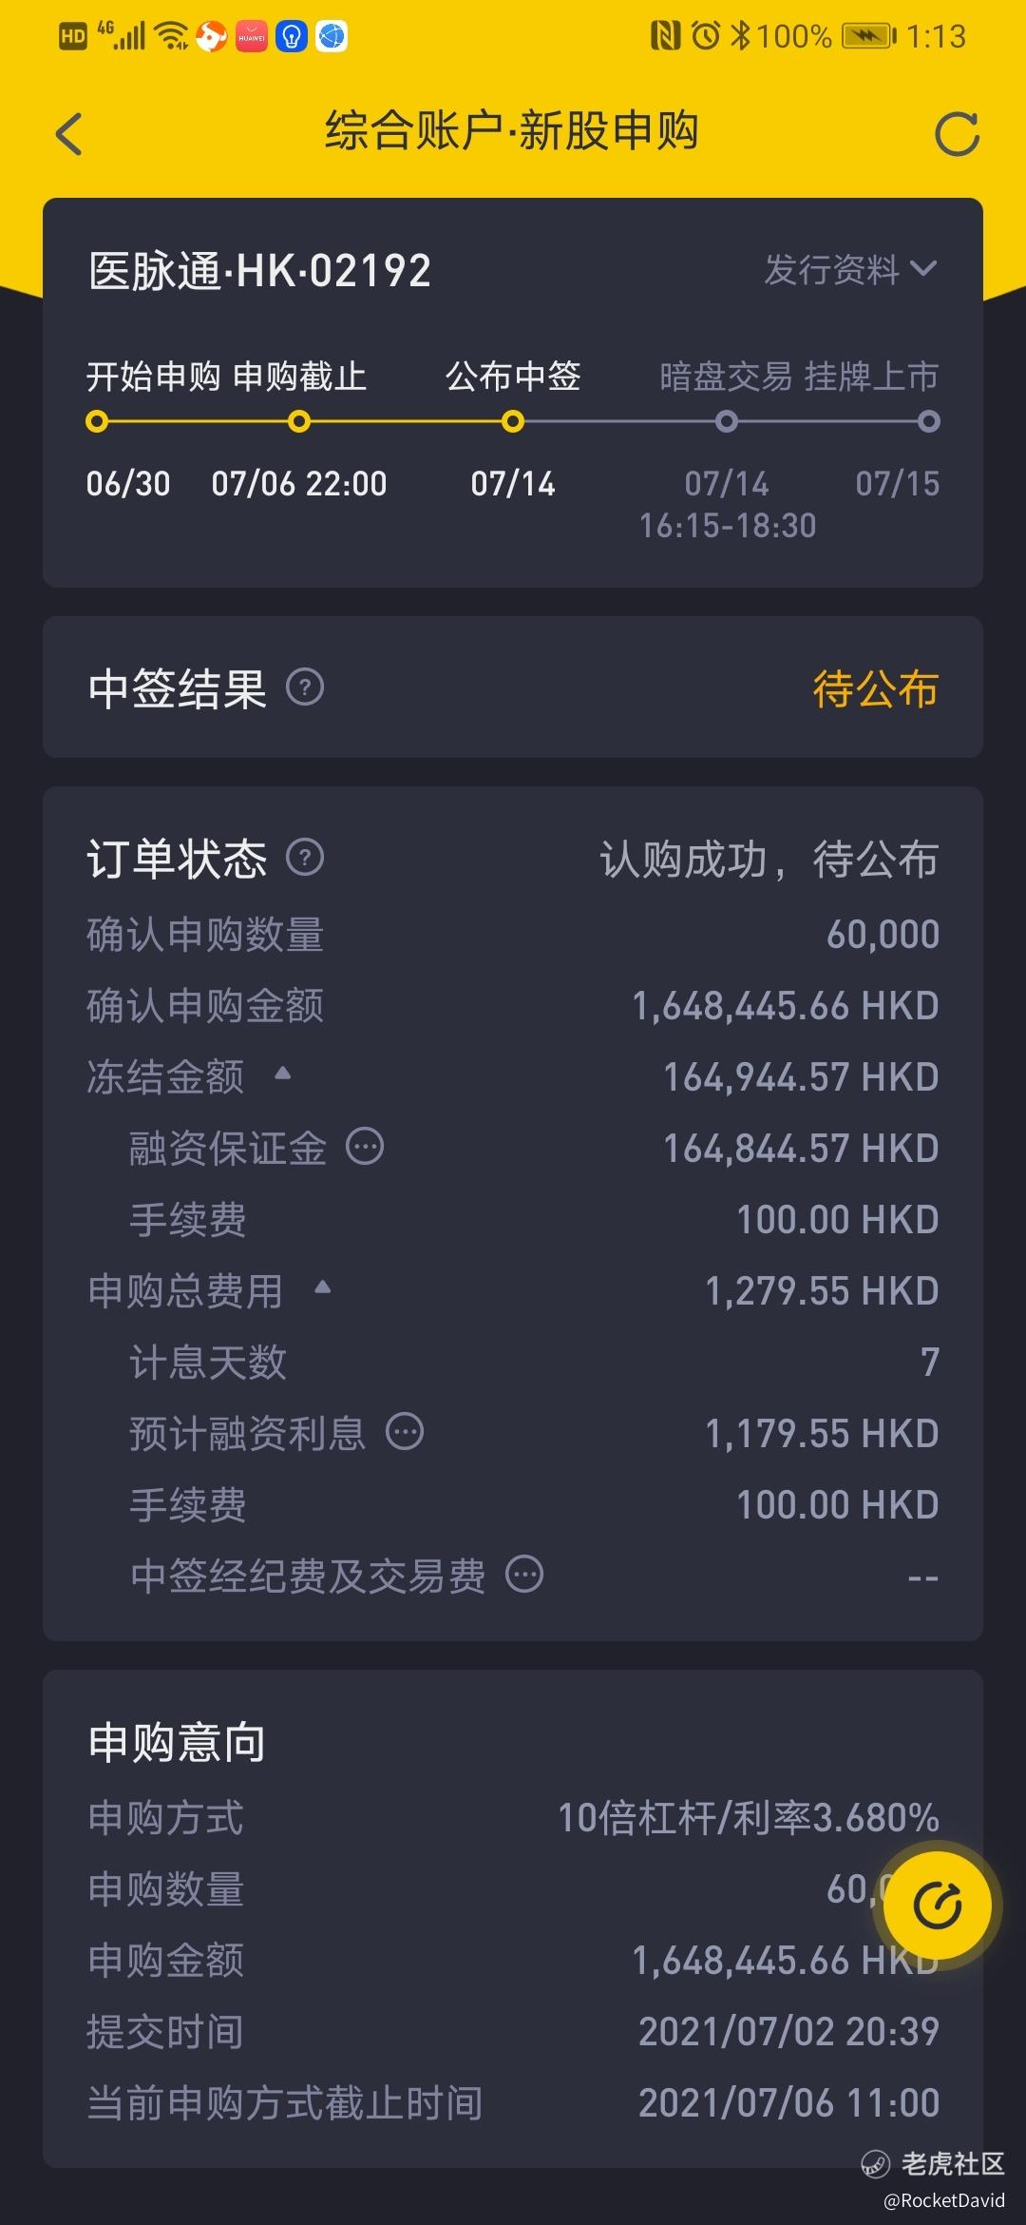This screenshot has width=1026, height=2225.
Task: Open help icon next to 中签结果
Action: tap(305, 687)
